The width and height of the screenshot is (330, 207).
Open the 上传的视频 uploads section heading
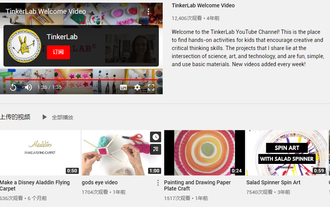[x=15, y=117]
